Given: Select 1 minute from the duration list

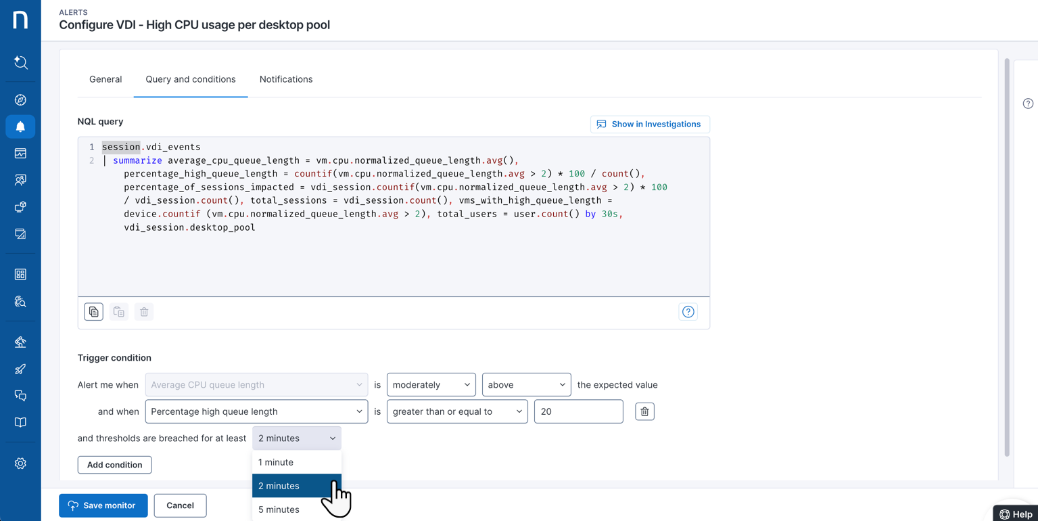Looking at the screenshot, I should [276, 462].
